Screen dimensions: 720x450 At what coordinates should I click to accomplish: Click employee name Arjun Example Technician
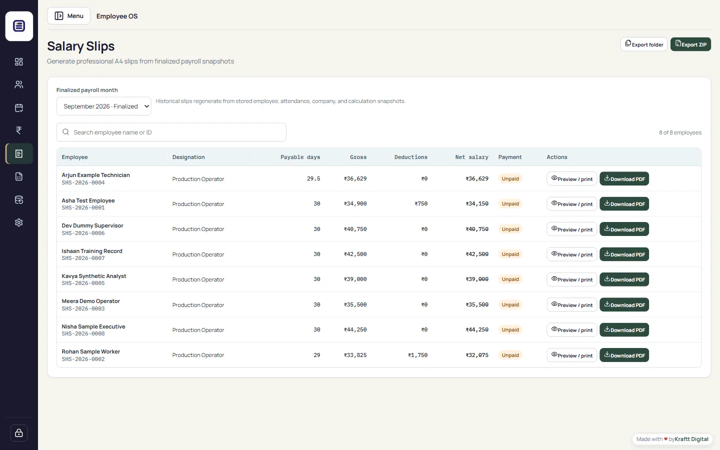[x=95, y=175]
